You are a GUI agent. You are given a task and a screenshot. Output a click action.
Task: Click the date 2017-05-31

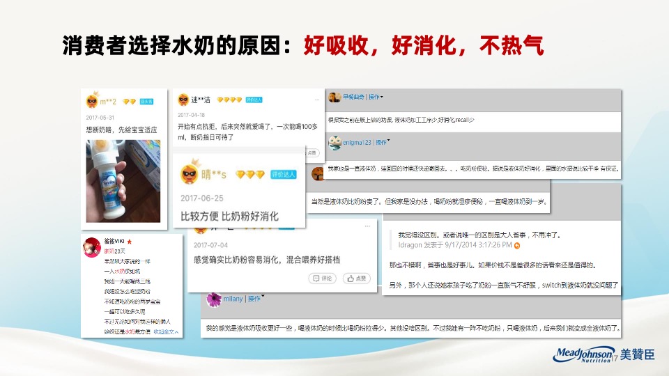[100, 118]
